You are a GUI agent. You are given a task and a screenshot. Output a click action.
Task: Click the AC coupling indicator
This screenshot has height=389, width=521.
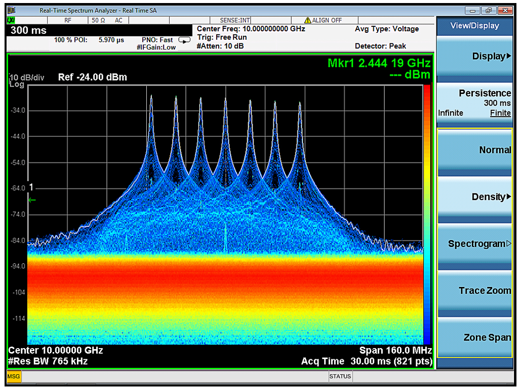tap(118, 20)
